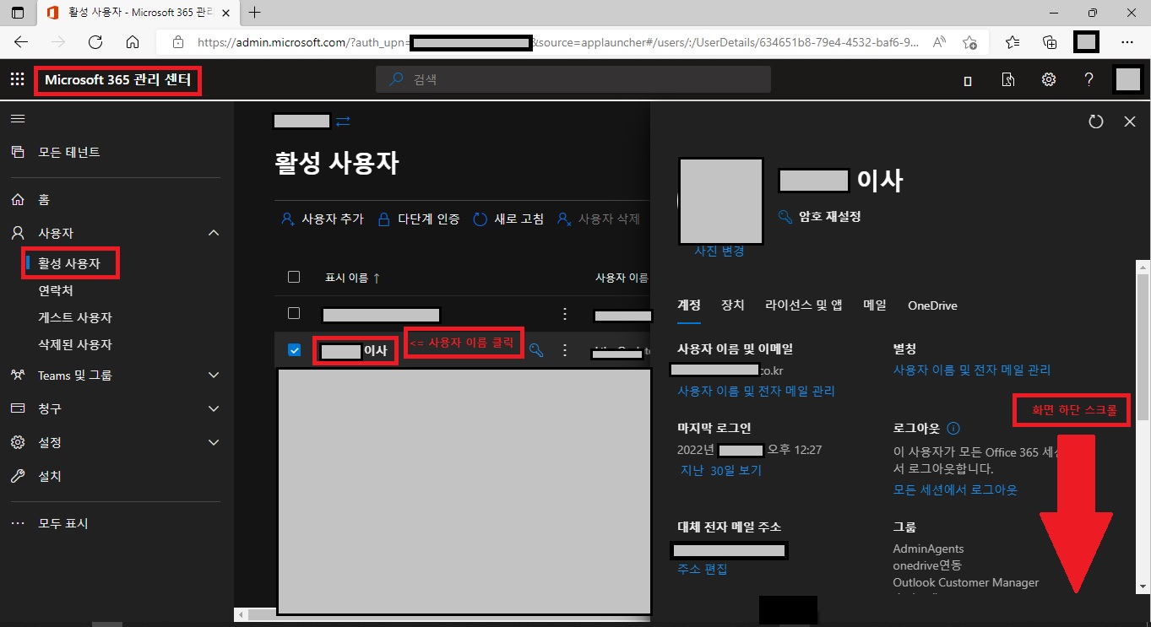Click 지난 30일 보기 link
This screenshot has height=627, width=1151.
point(721,470)
